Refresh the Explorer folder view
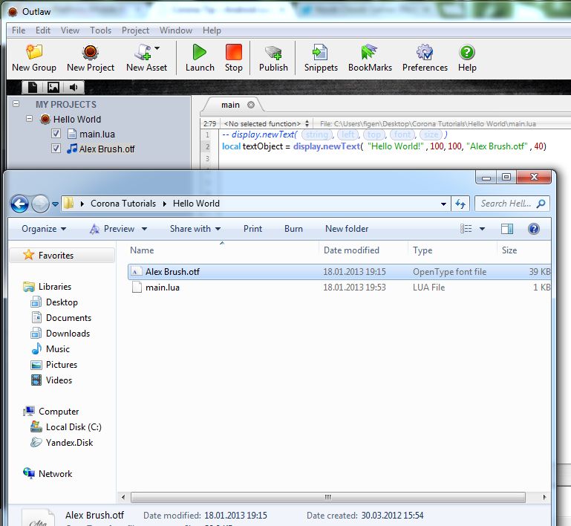 click(460, 204)
